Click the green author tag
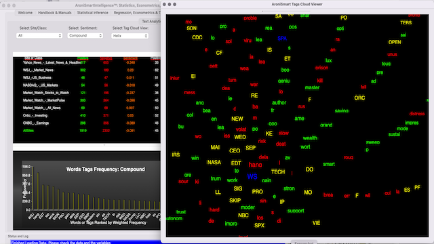This screenshot has height=244, width=434. [x=279, y=102]
